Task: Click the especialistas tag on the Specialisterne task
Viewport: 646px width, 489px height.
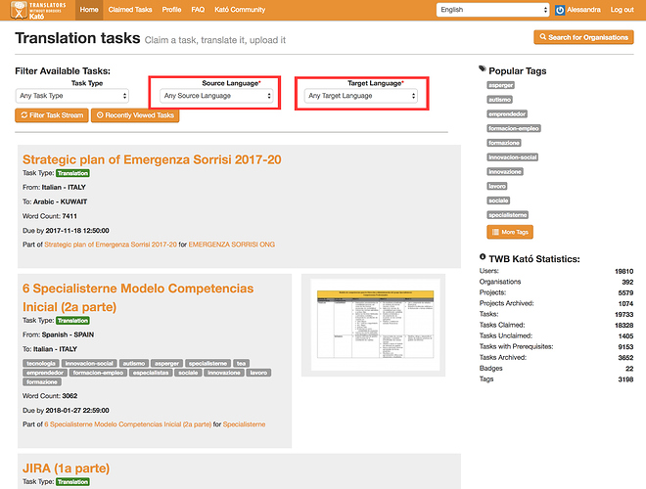Action: pyautogui.click(x=151, y=373)
